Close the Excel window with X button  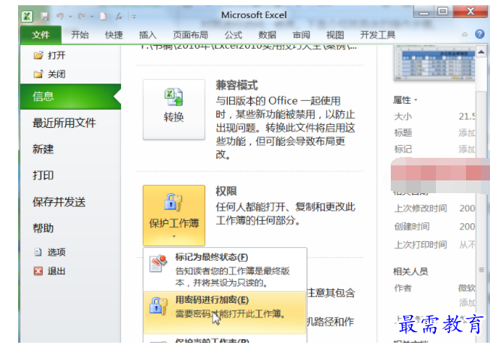(x=470, y=12)
